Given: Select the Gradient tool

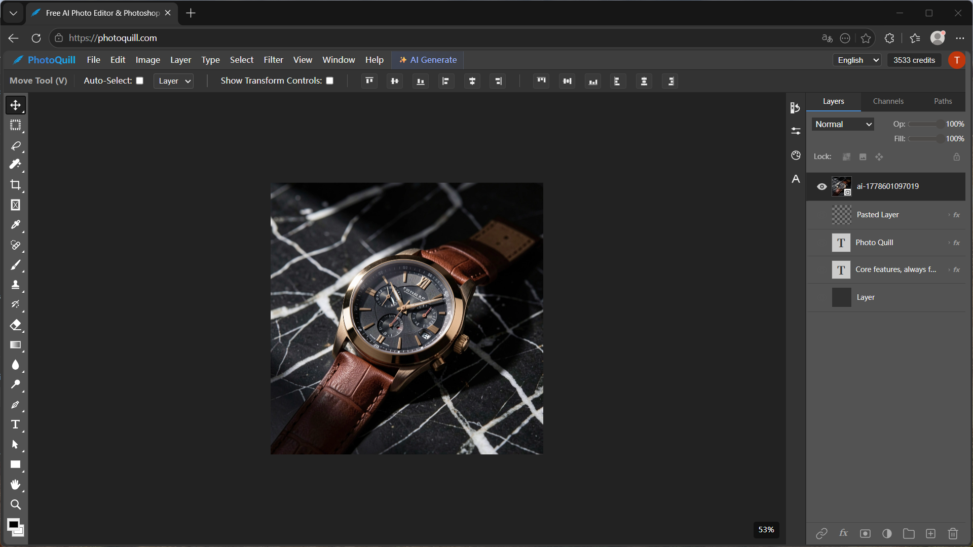Looking at the screenshot, I should (x=15, y=345).
